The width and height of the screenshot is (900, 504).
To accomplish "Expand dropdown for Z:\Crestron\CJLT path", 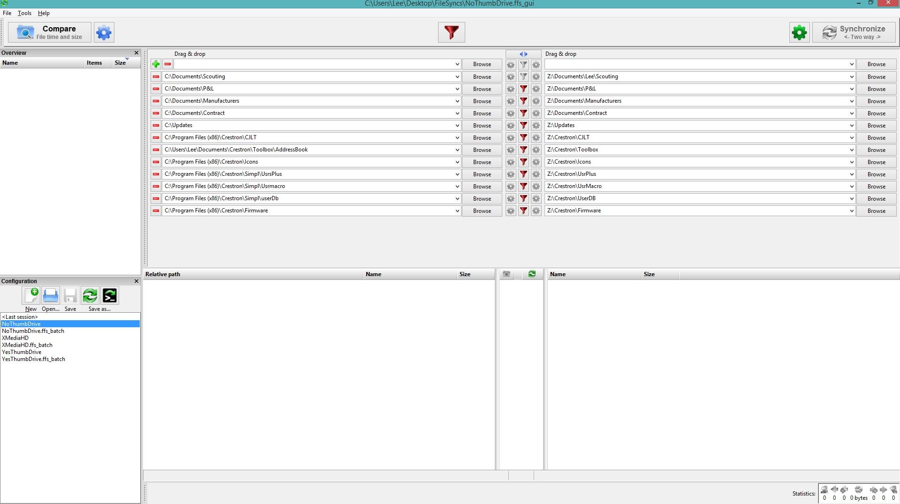I will (x=852, y=138).
